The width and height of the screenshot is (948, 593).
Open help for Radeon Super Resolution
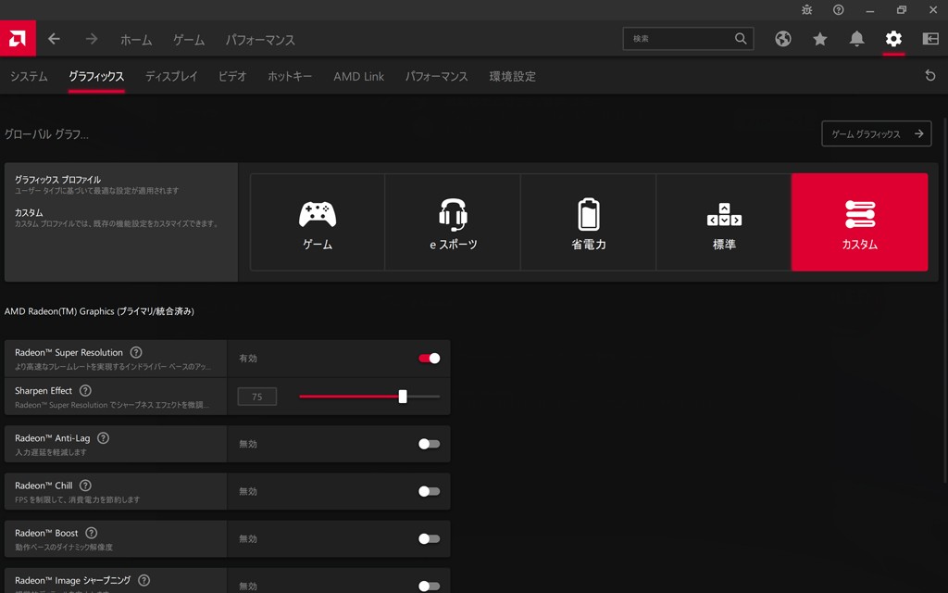pos(136,352)
